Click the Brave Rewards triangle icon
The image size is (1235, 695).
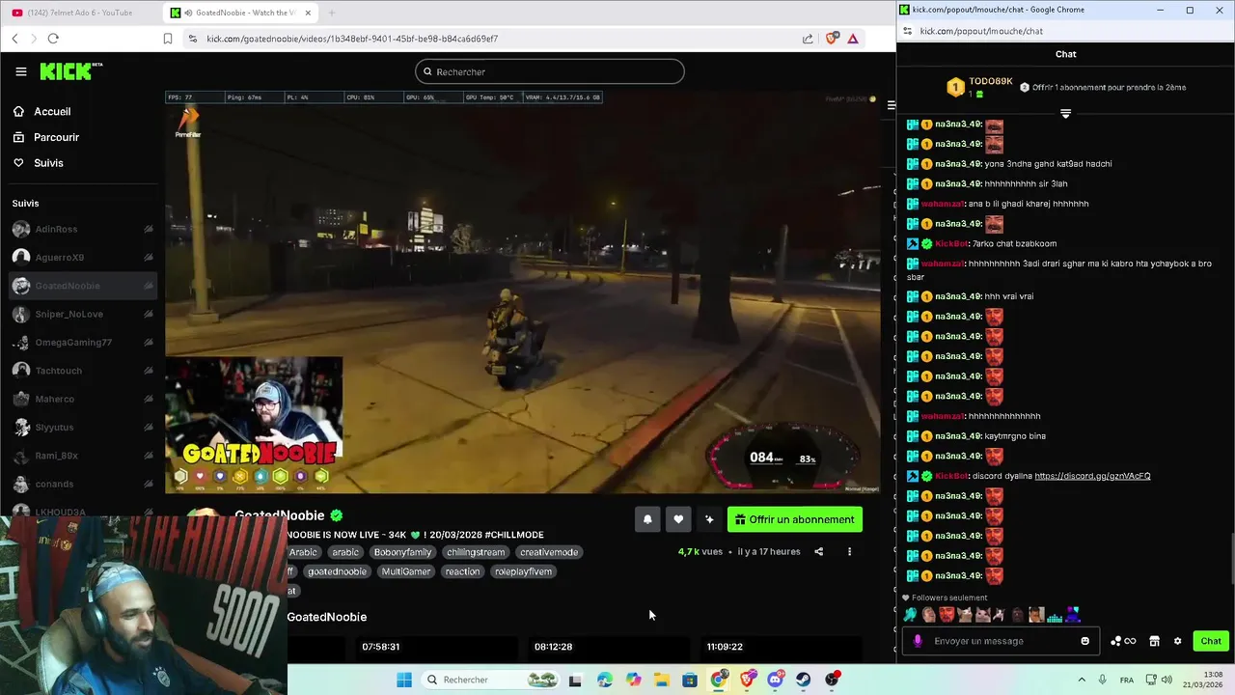pos(853,39)
